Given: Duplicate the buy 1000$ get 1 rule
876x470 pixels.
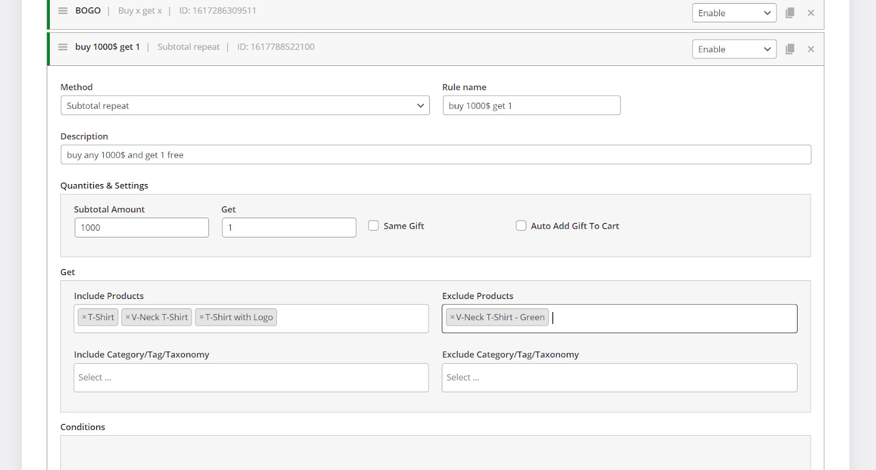Looking at the screenshot, I should [790, 49].
